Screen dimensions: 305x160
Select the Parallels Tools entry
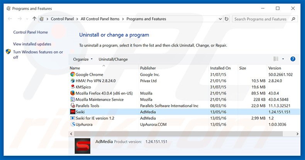pyautogui.click(x=87, y=105)
